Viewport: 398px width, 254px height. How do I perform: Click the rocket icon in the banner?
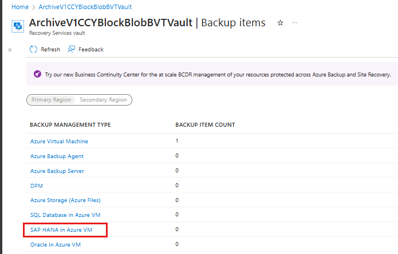[37, 74]
